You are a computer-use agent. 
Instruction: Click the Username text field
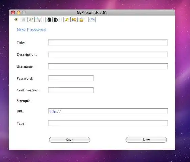pyautogui.click(x=108, y=66)
